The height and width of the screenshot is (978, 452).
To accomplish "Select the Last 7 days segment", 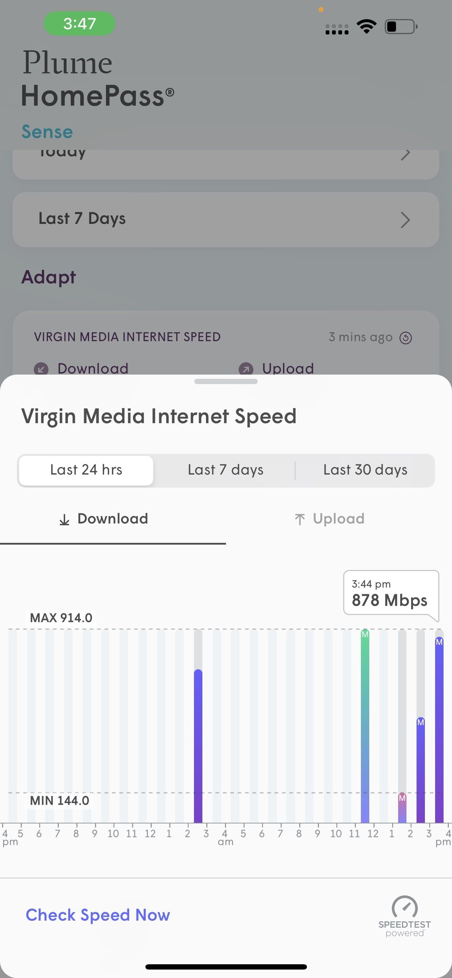I will (225, 470).
